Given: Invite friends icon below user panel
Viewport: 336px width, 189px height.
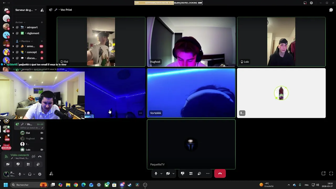Looking at the screenshot, I should (x=51, y=174).
